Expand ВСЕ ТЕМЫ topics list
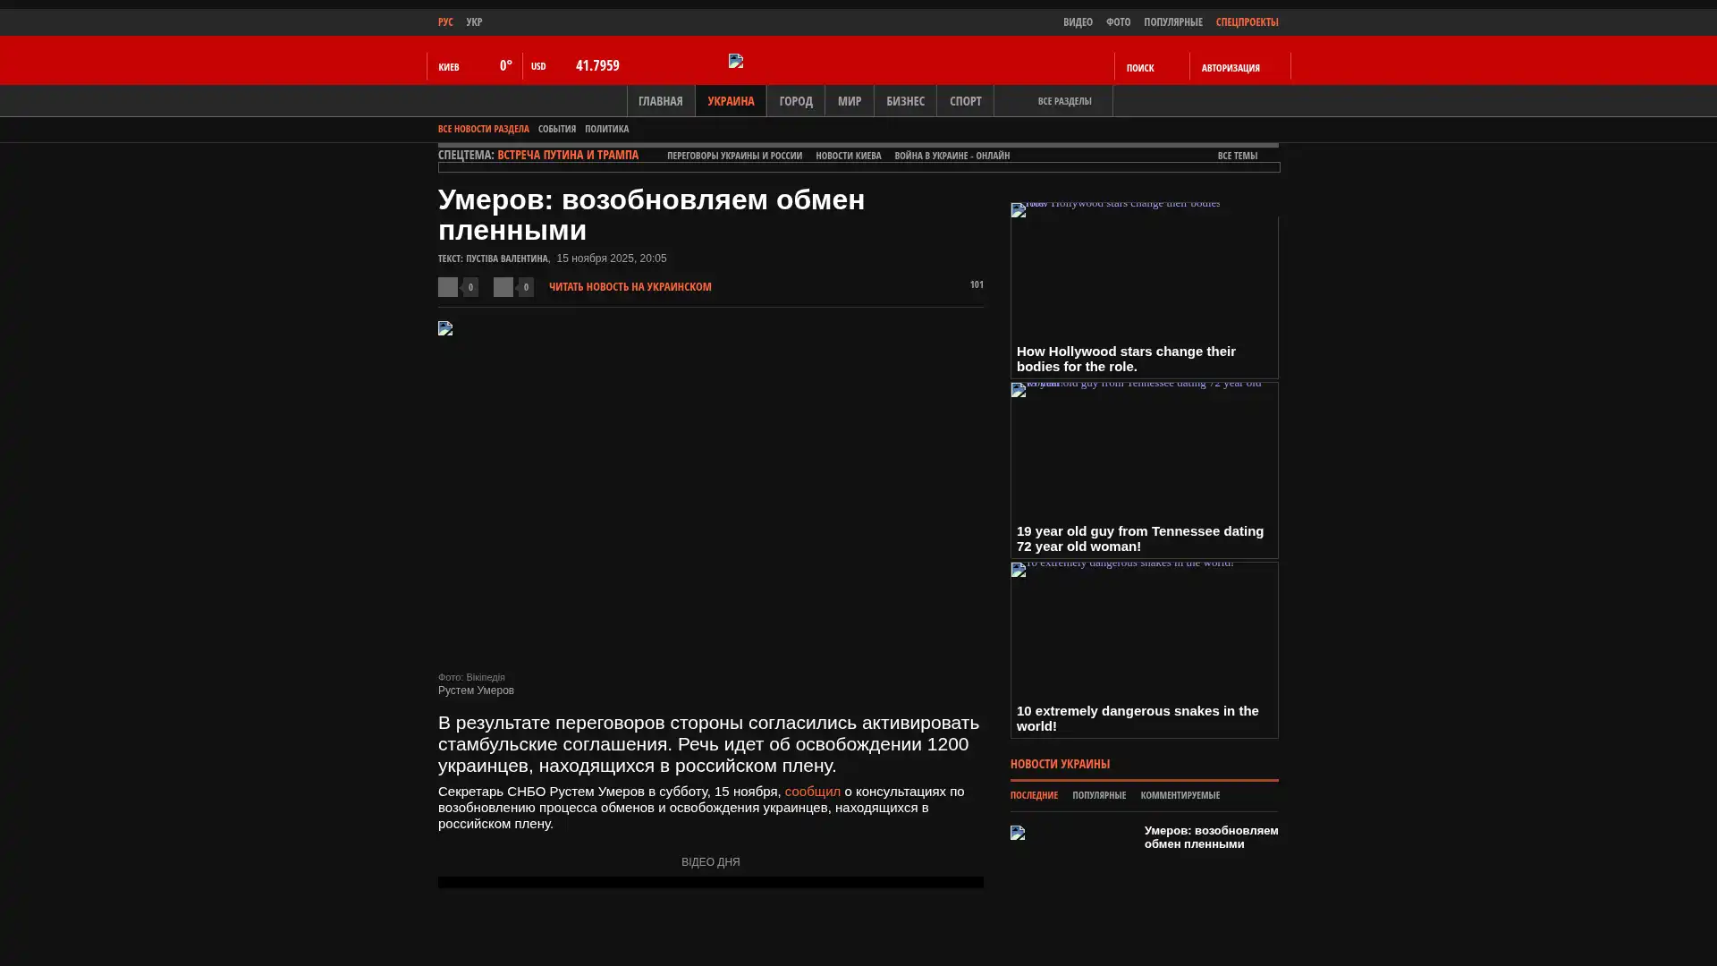 (1237, 157)
